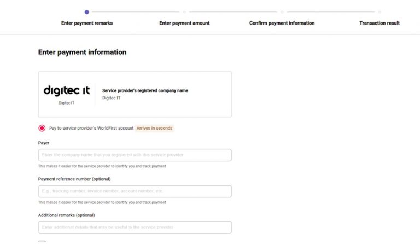Go to Enter payment amount step
420x249 pixels.
pyautogui.click(x=184, y=23)
